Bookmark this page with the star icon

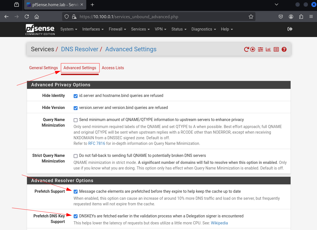(x=251, y=17)
